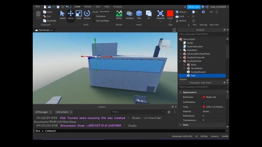The width and height of the screenshot is (262, 147).
Task: Click the Duplicate icon
Action: point(45,21)
